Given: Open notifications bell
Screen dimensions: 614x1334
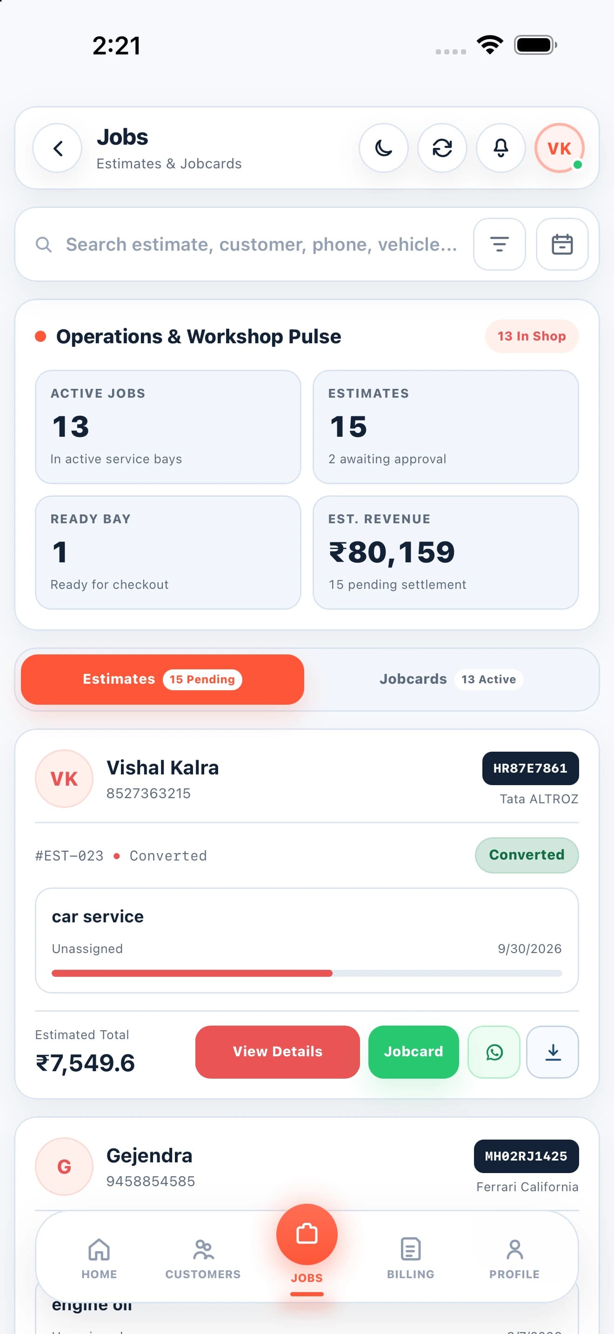Looking at the screenshot, I should pyautogui.click(x=501, y=148).
